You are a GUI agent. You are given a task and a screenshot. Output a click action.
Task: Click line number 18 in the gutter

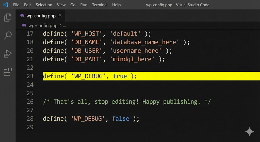[x=30, y=42]
